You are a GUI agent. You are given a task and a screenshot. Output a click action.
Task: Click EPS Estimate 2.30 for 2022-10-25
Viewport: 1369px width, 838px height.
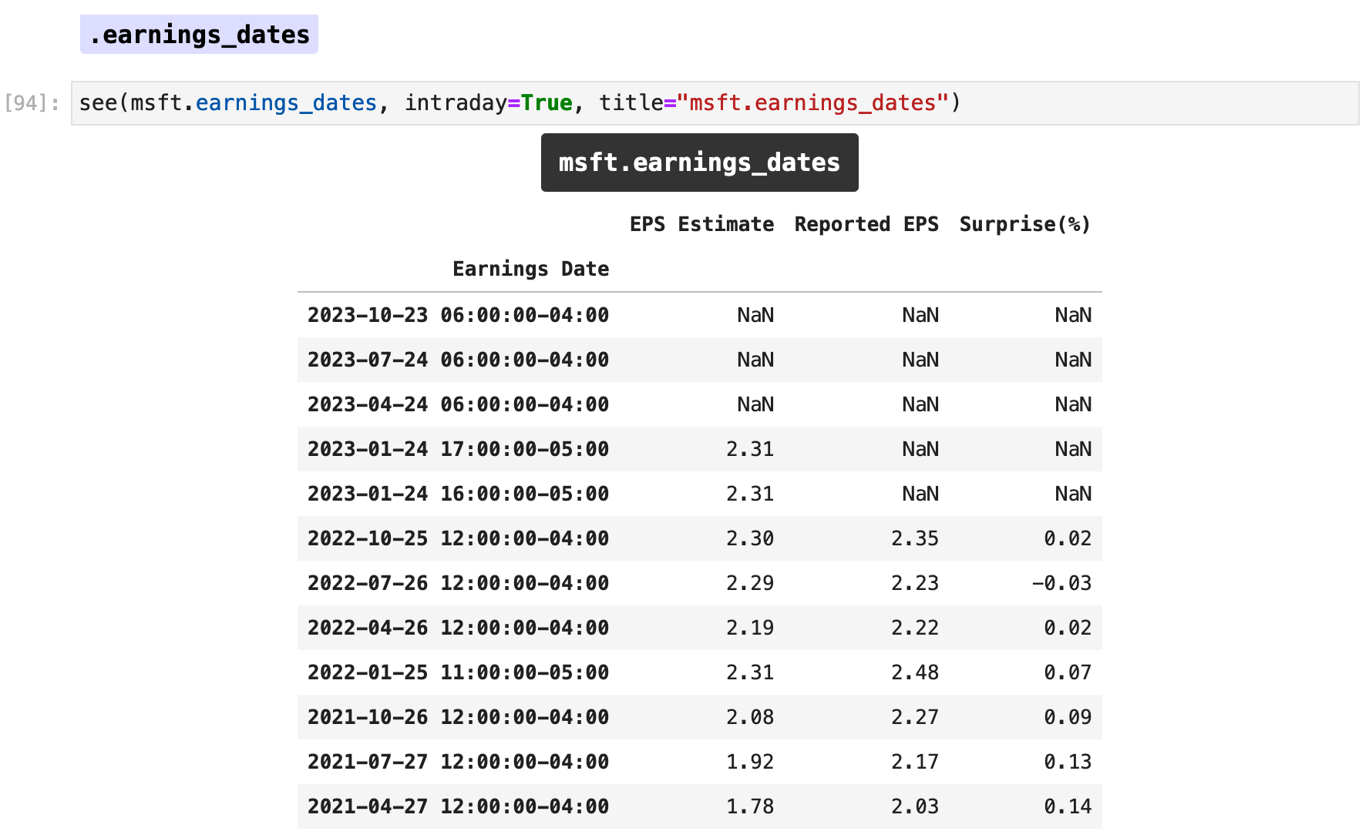tap(750, 538)
